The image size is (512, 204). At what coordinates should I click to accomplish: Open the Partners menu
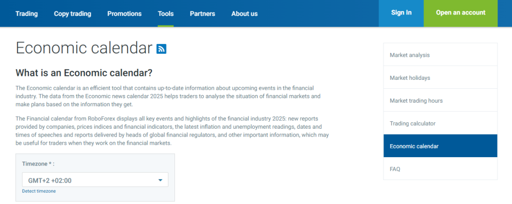(x=202, y=13)
